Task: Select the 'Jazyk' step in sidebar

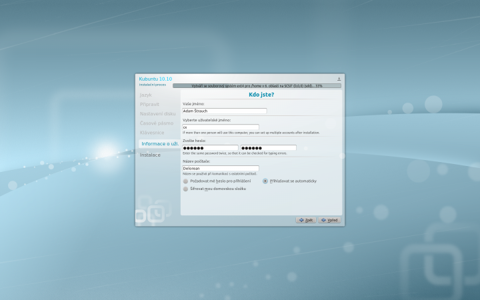Action: point(146,95)
